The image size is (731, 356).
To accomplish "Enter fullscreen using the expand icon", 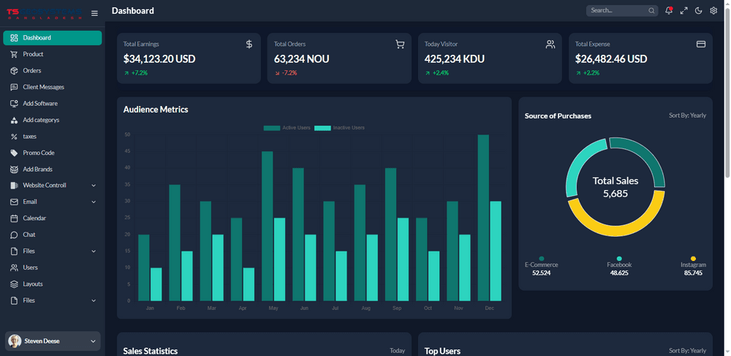I will [684, 11].
